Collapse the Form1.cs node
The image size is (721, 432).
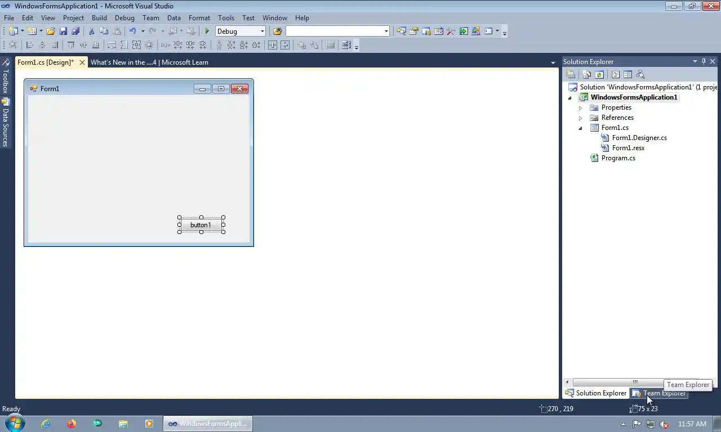(x=581, y=128)
